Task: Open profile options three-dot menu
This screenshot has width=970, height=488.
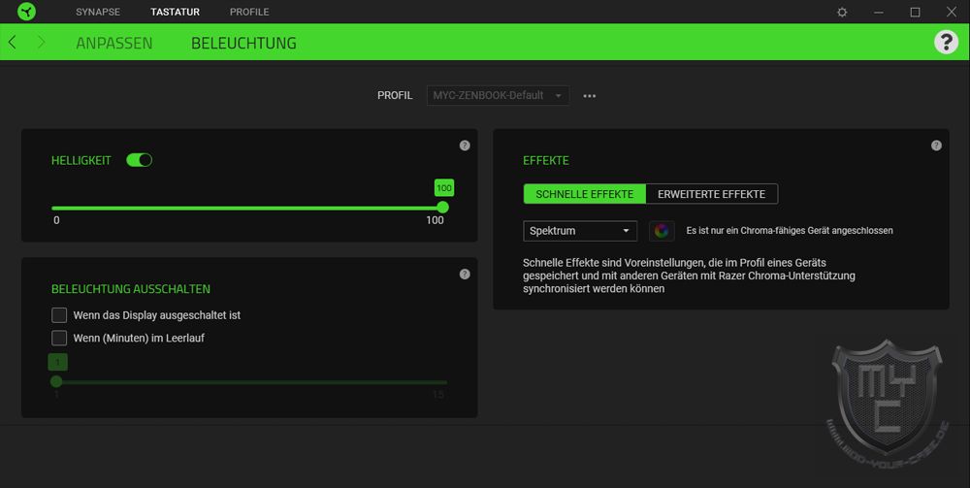Action: [x=589, y=96]
